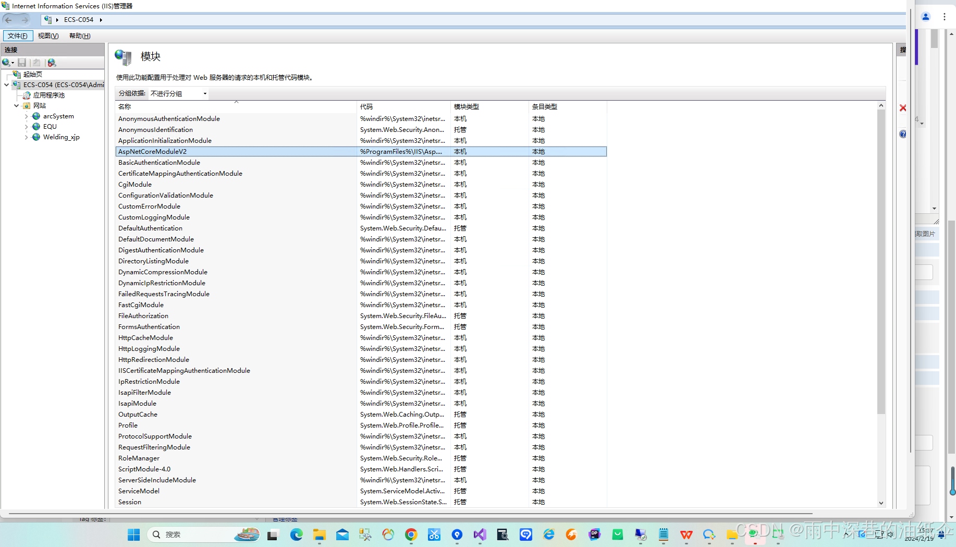Click the taskbar 搜索 search box
Screen dimensions: 956x547
click(204, 534)
